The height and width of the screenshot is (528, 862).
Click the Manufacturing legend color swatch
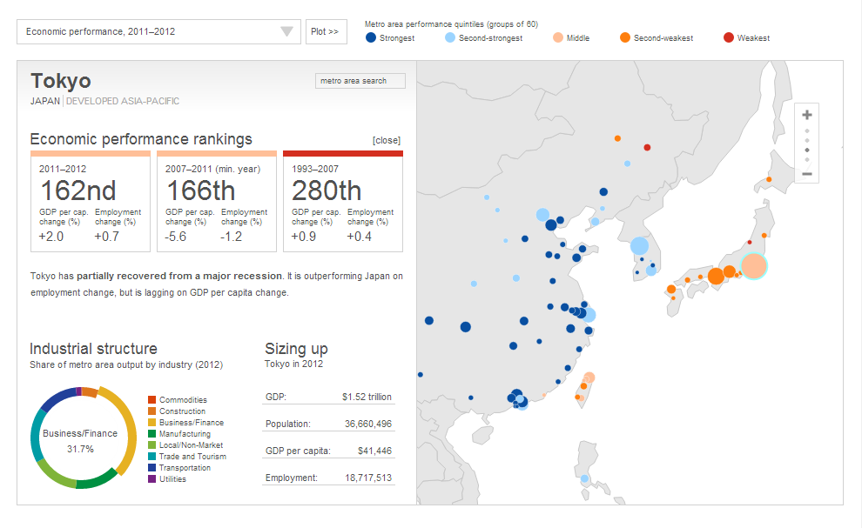pyautogui.click(x=152, y=434)
